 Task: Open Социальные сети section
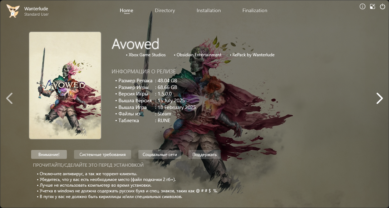tap(160, 154)
